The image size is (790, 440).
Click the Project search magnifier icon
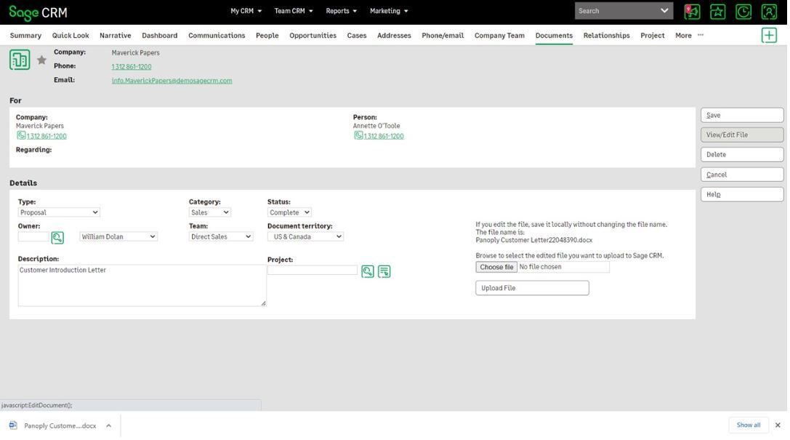pyautogui.click(x=368, y=272)
